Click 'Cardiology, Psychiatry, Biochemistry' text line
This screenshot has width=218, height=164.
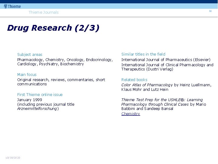click(x=51, y=64)
